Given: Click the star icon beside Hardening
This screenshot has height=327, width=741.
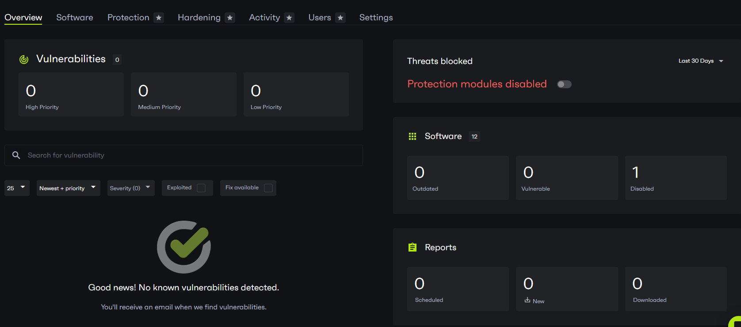Looking at the screenshot, I should click(230, 18).
